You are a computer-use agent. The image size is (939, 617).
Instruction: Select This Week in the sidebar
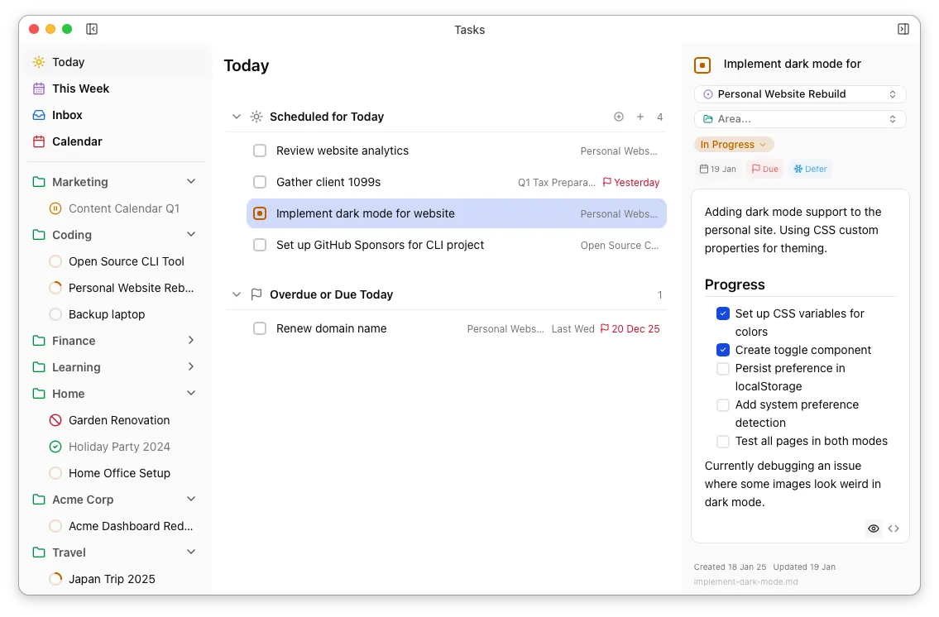click(80, 88)
